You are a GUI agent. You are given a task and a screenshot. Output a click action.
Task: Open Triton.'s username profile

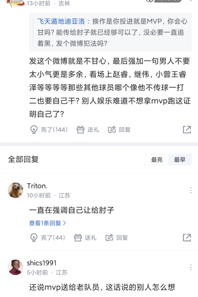pos(37,186)
